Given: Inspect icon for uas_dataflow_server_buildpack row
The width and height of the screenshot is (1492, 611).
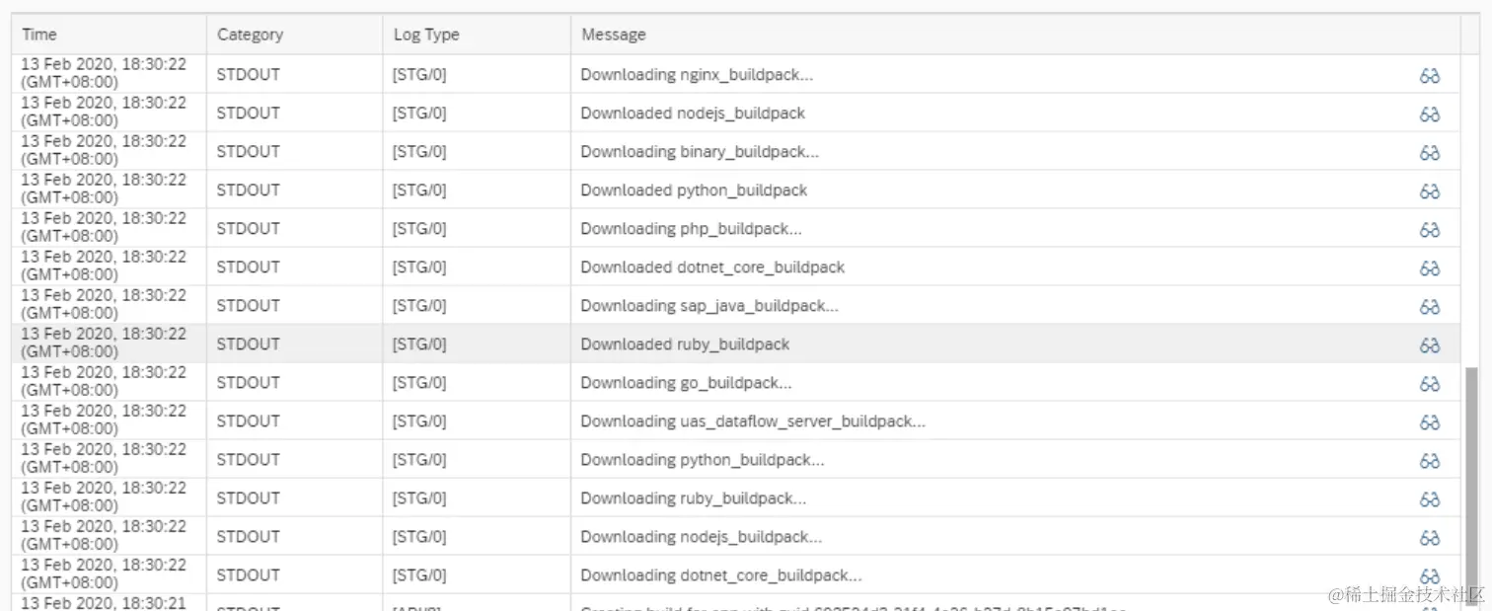Looking at the screenshot, I should pos(1430,422).
